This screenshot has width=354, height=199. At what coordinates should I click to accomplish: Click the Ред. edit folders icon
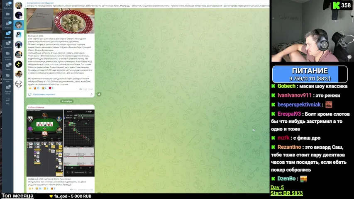point(7,101)
